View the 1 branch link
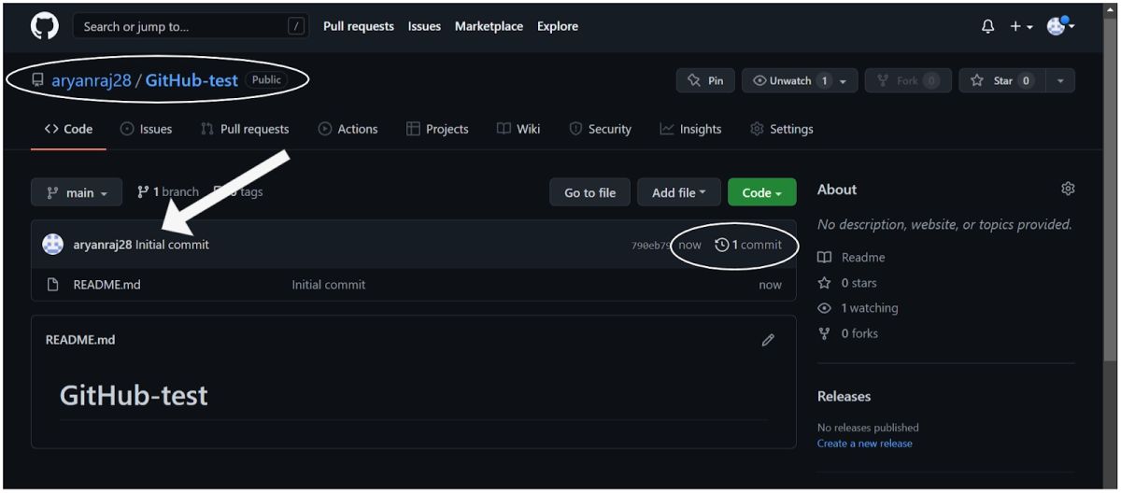Viewport: 1121px width, 493px height. click(x=168, y=192)
